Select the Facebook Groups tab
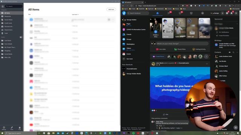 203,13
